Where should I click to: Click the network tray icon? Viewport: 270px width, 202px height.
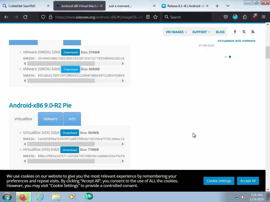tap(237, 197)
